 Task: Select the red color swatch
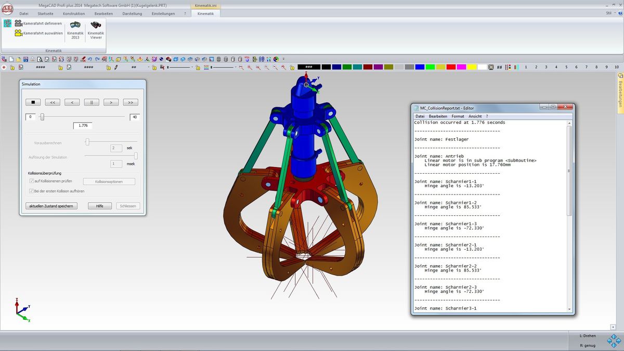451,67
